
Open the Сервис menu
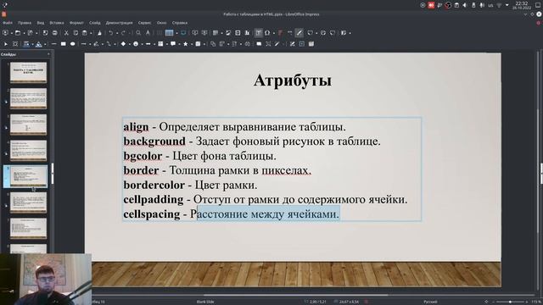tap(144, 23)
